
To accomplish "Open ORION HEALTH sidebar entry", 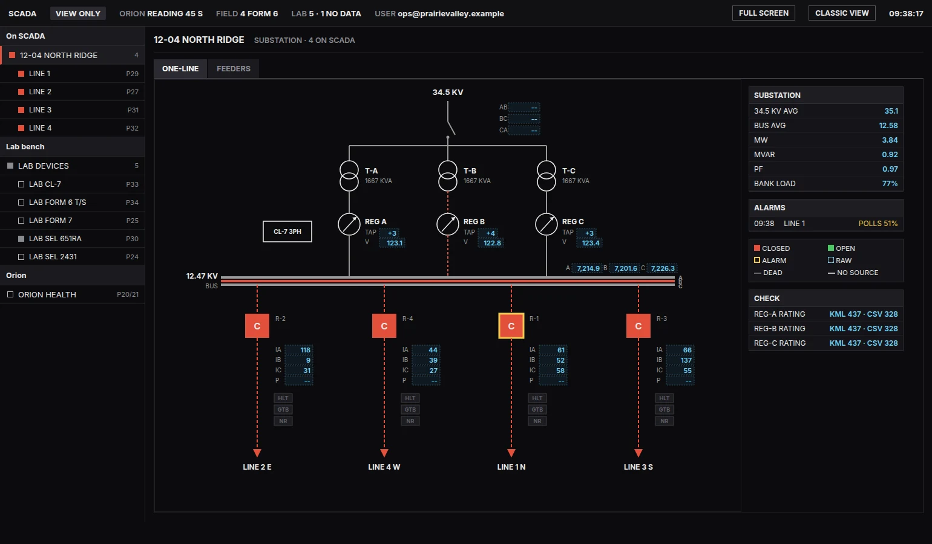I will (73, 294).
